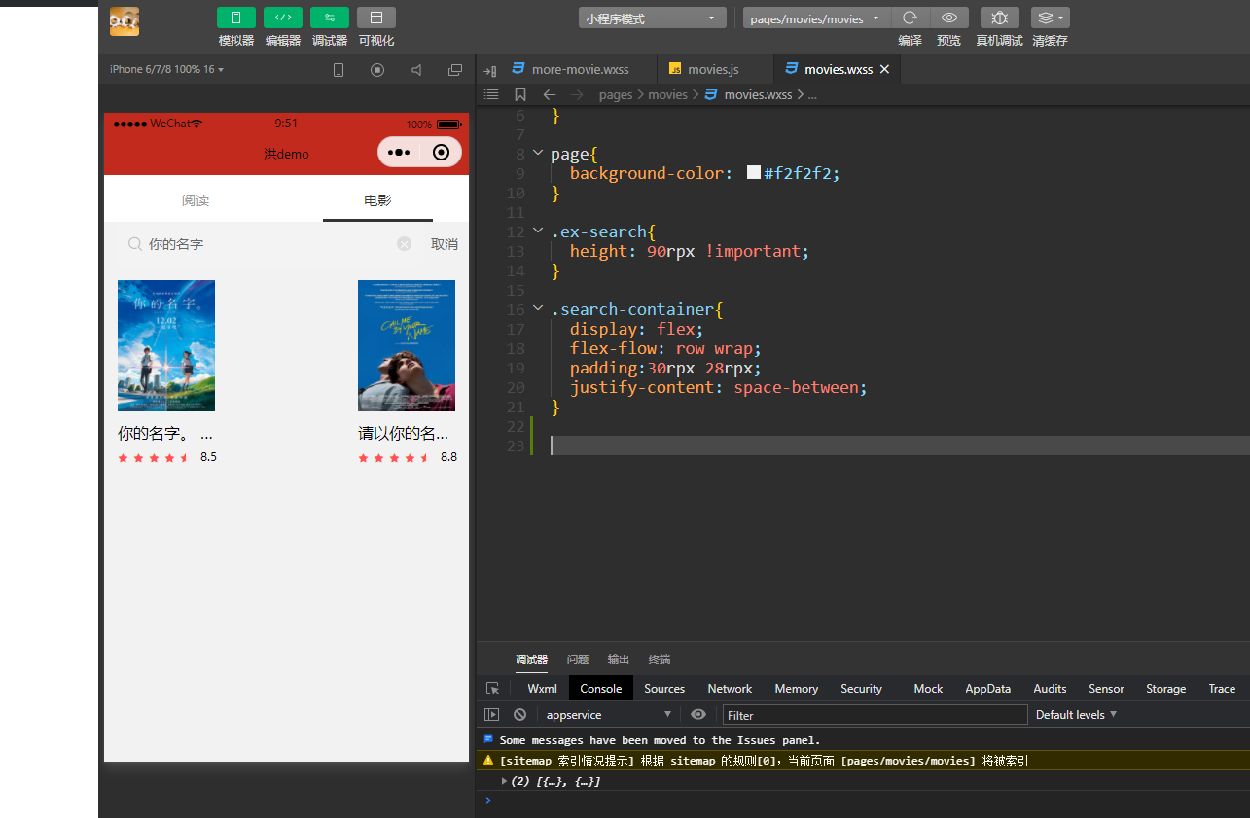
Task: Open the iPhone 6/7/8 device dropdown
Action: point(166,69)
